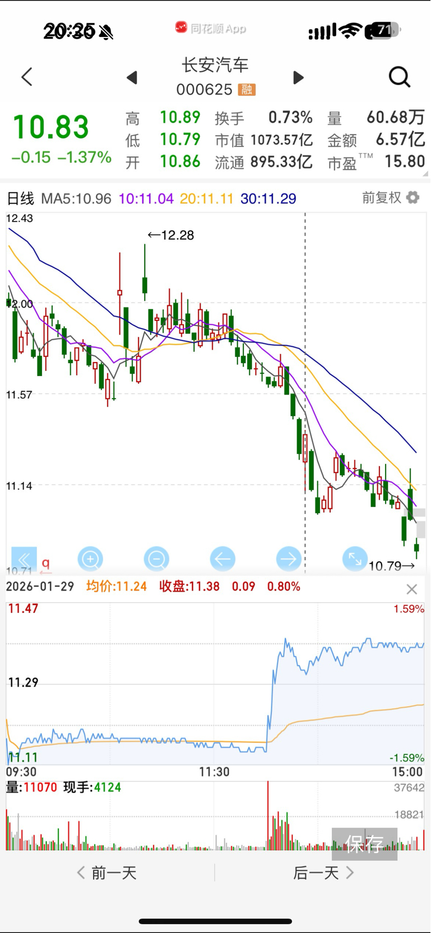431x933 pixels.
Task: Tap 均价:11.24 average price
Action: click(x=117, y=587)
